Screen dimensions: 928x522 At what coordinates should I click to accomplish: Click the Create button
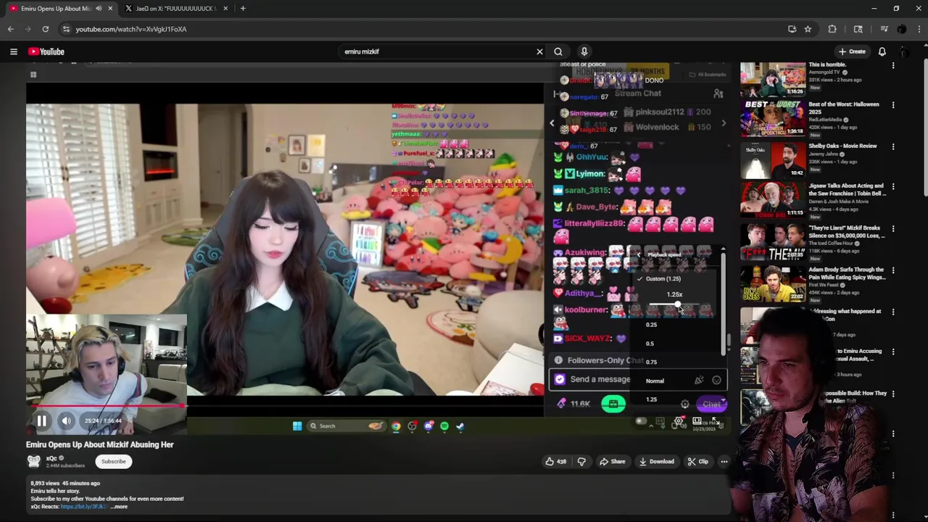click(x=852, y=51)
